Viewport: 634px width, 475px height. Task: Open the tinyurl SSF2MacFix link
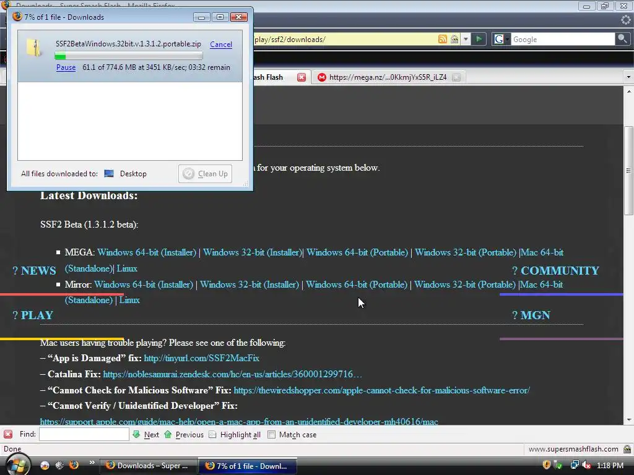point(201,358)
